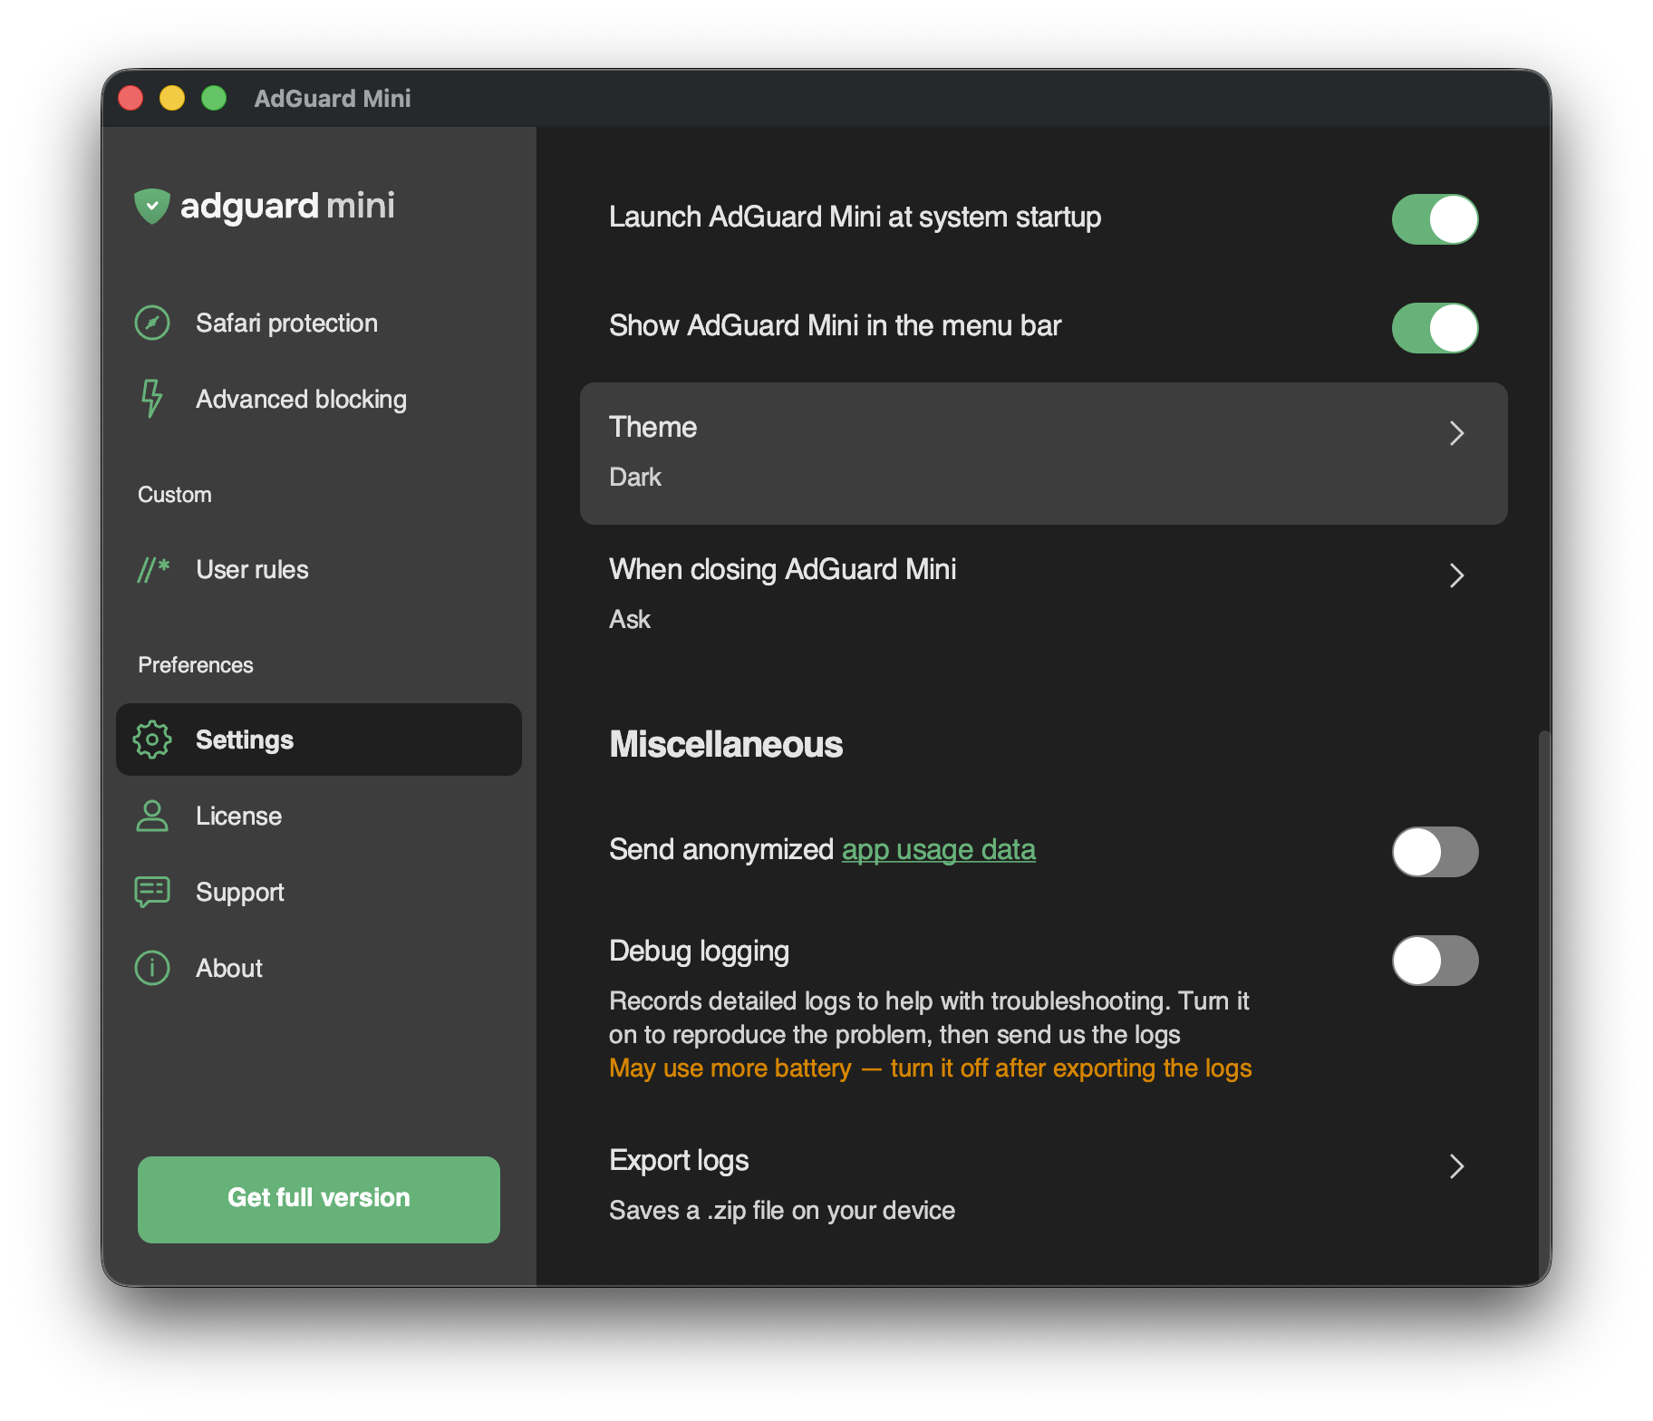Click the About info circle icon
The width and height of the screenshot is (1653, 1421).
152,968
